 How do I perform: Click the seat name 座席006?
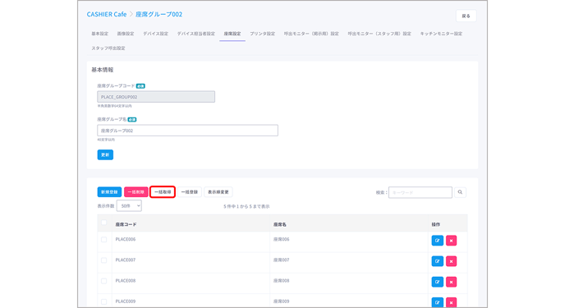[x=281, y=239]
